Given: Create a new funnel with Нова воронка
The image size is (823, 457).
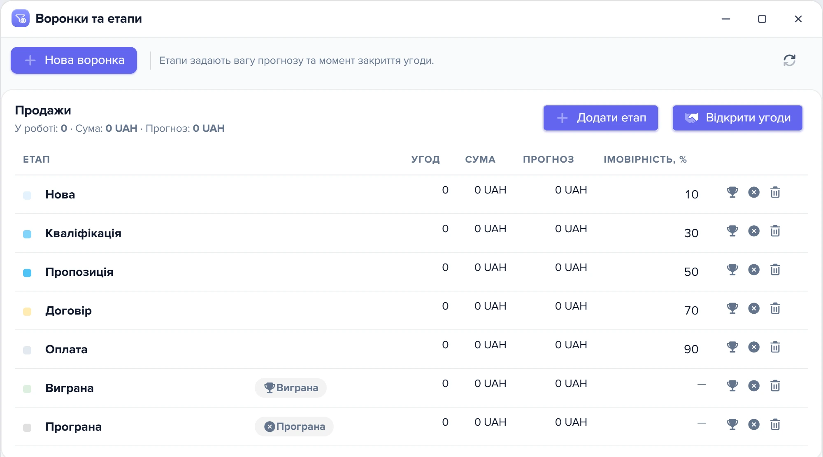Looking at the screenshot, I should 74,60.
